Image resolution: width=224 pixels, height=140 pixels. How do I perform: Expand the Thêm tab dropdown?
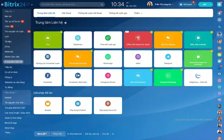point(138,13)
